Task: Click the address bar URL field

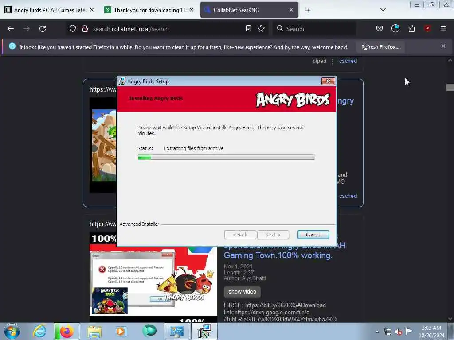Action: click(x=167, y=29)
